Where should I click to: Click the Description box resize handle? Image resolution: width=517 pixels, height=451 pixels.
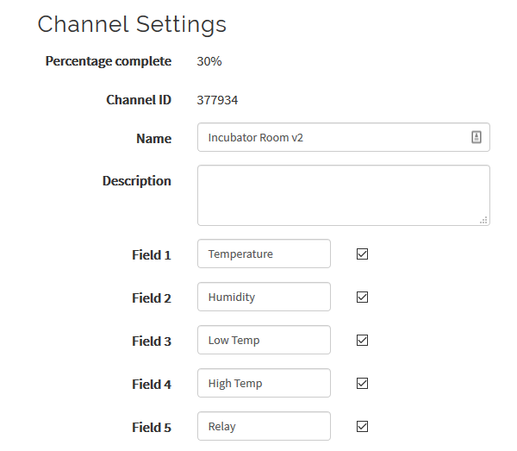[x=483, y=220]
